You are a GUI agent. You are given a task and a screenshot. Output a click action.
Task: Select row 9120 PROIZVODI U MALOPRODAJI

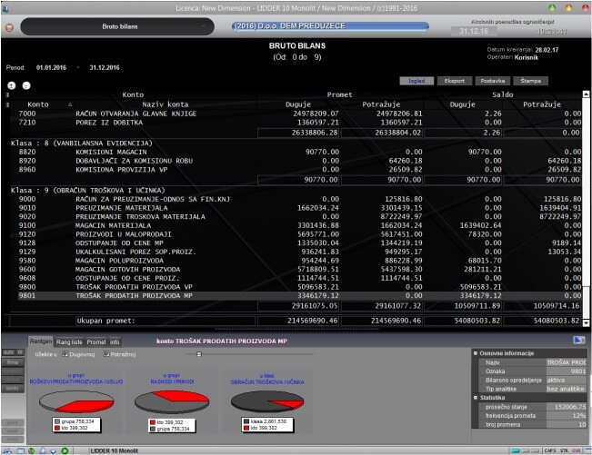[299, 234]
